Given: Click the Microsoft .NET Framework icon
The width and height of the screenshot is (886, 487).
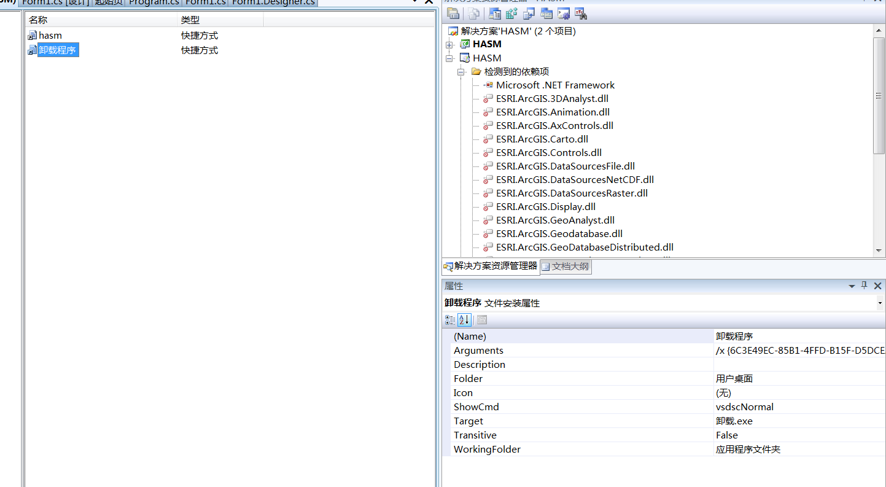Looking at the screenshot, I should click(x=488, y=85).
